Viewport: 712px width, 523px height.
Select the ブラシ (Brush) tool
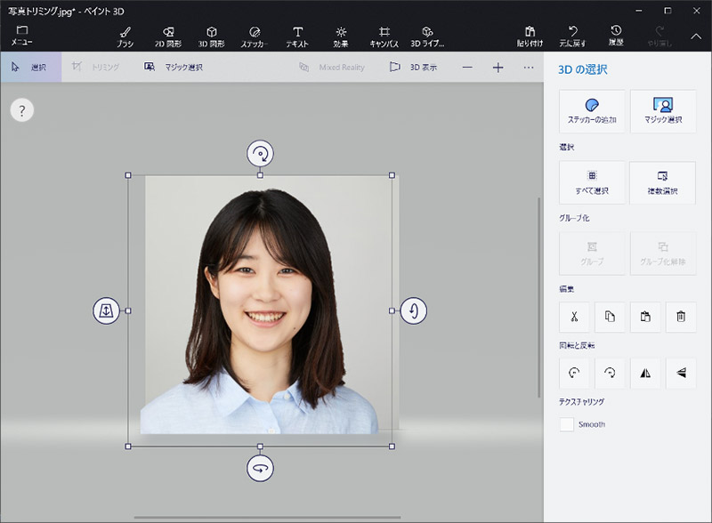[x=125, y=36]
